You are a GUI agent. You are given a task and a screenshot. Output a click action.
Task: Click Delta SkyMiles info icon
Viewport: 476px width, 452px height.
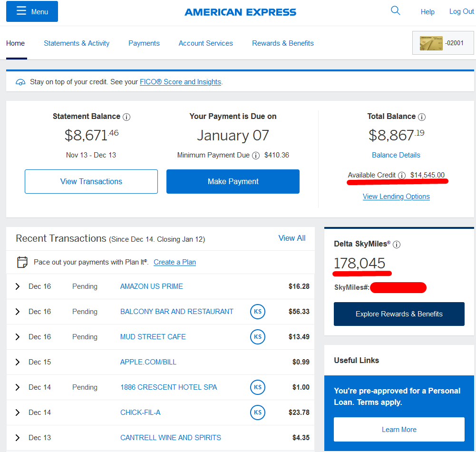(397, 245)
